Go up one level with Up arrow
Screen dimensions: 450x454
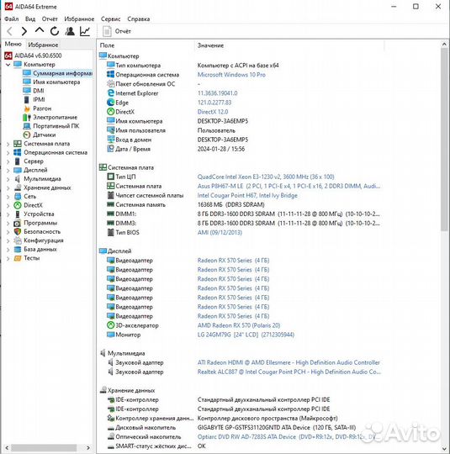[x=40, y=31]
